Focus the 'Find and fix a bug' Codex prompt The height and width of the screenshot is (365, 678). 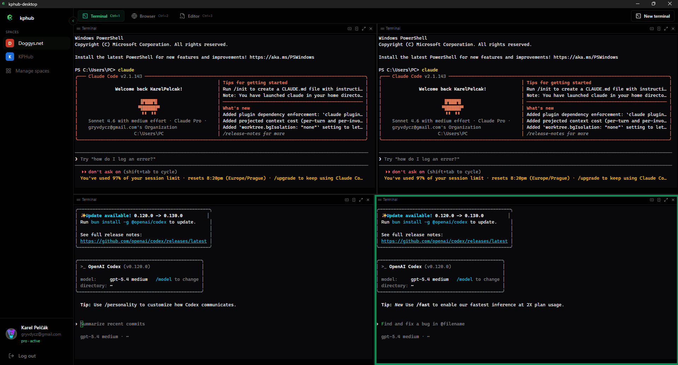[423, 324]
